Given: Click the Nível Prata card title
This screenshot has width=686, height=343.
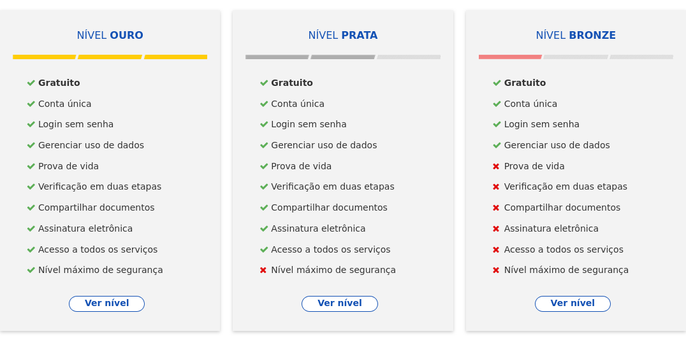Looking at the screenshot, I should coord(342,36).
